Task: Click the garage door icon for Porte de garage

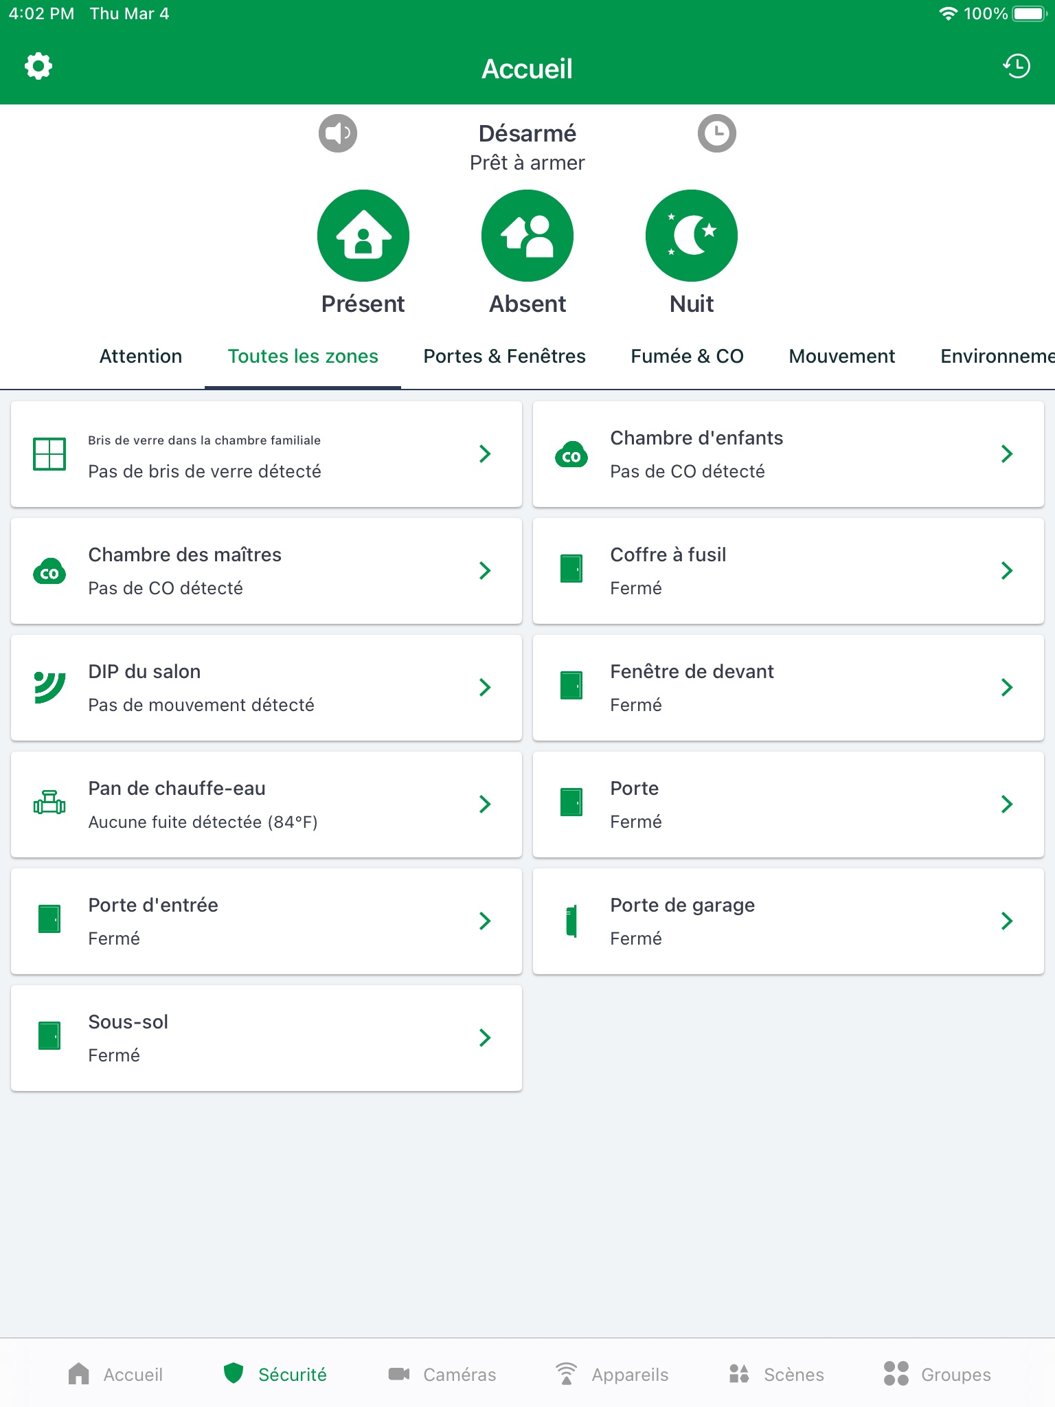Action: point(571,921)
